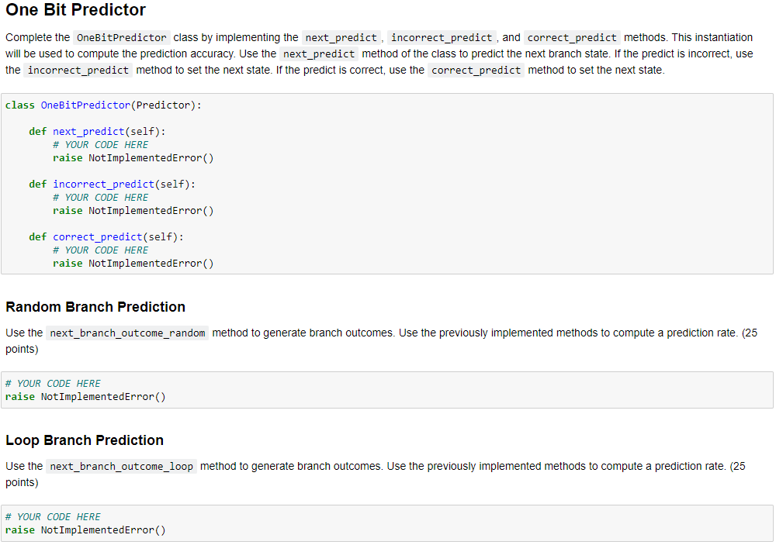
Task: Click the inline next_branch_outcome_random code span
Action: (129, 333)
